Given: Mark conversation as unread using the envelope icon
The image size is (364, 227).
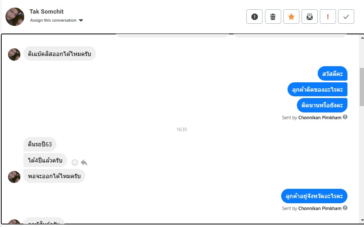Looking at the screenshot, I should [x=310, y=17].
